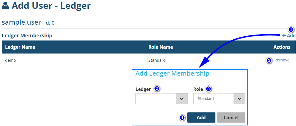Cancel the Add Ledger Membership dialog

pos(231,117)
